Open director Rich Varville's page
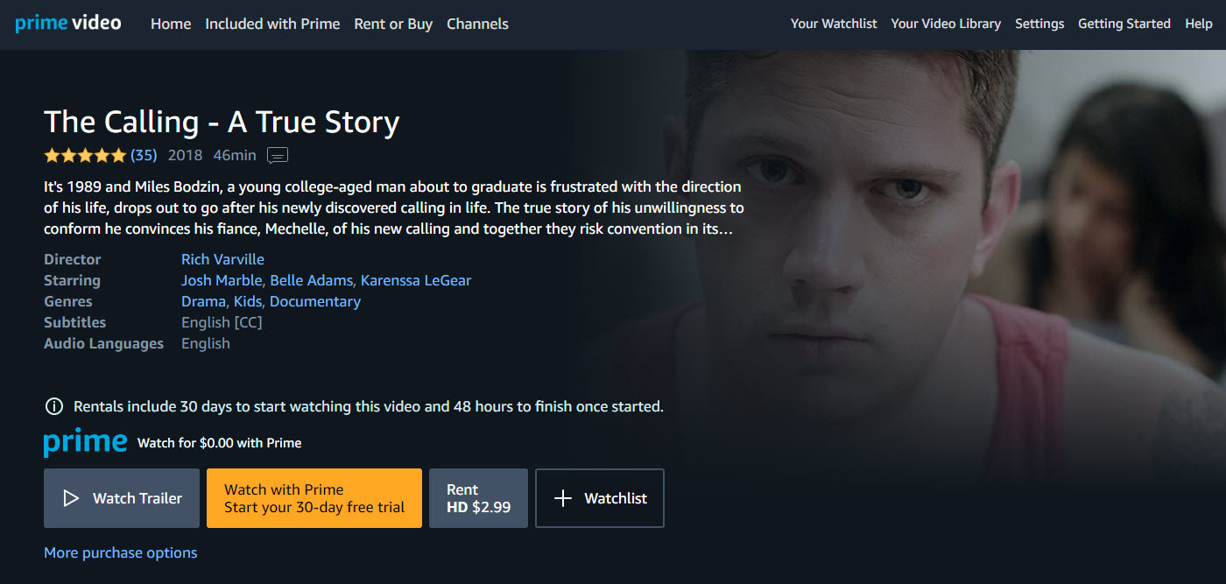1226x584 pixels. click(x=222, y=259)
